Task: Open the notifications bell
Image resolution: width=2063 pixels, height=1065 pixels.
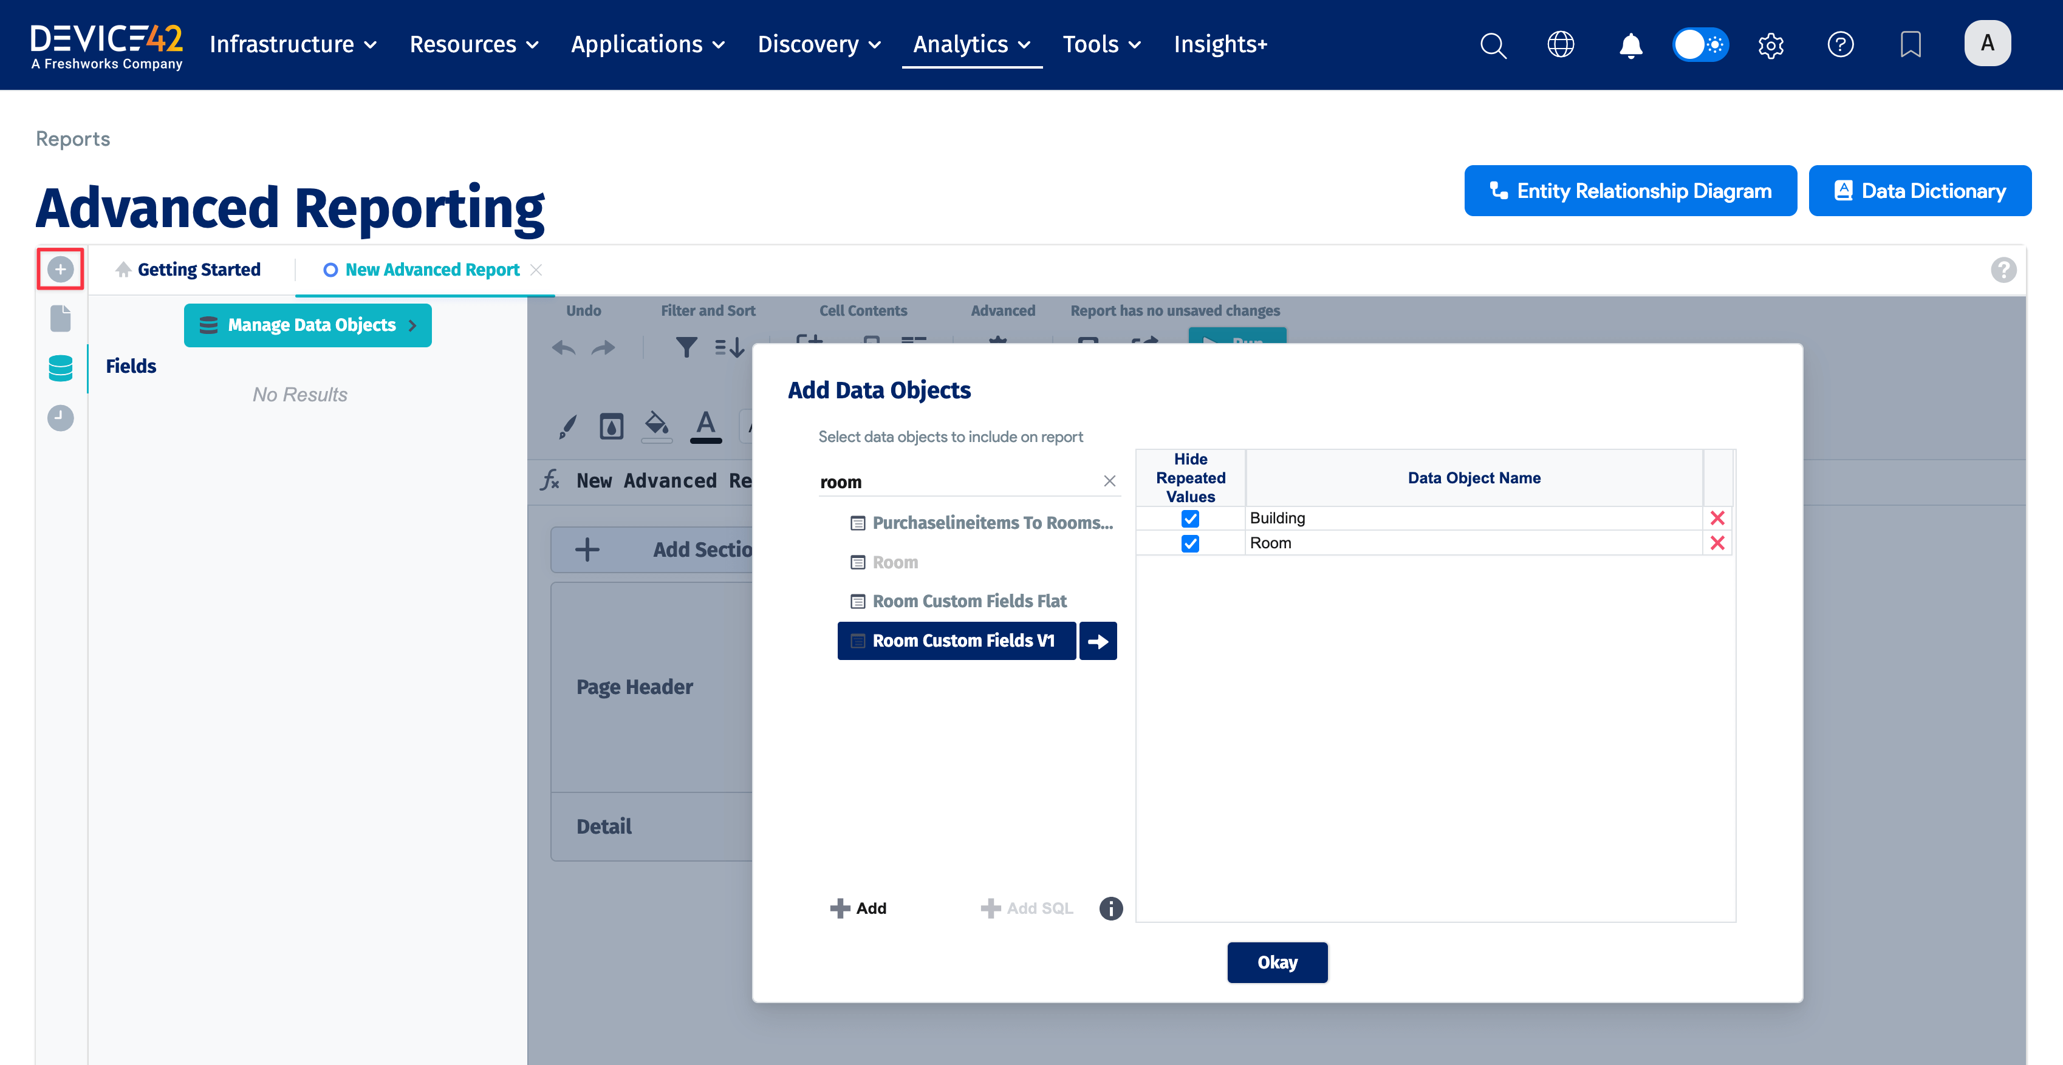Action: point(1630,45)
